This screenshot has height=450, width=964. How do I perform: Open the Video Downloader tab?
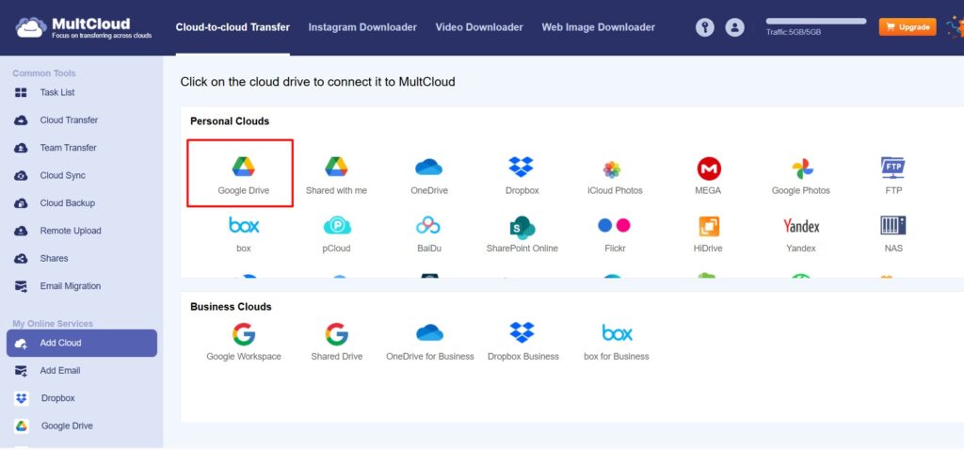(479, 27)
